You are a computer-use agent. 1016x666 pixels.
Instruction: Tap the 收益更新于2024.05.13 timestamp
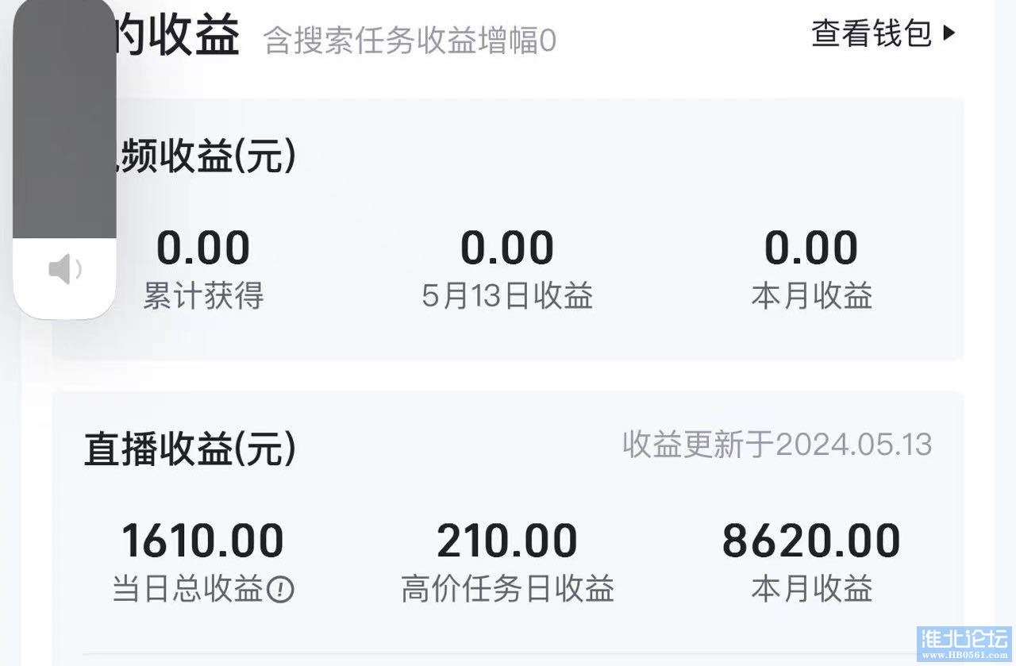(x=777, y=445)
